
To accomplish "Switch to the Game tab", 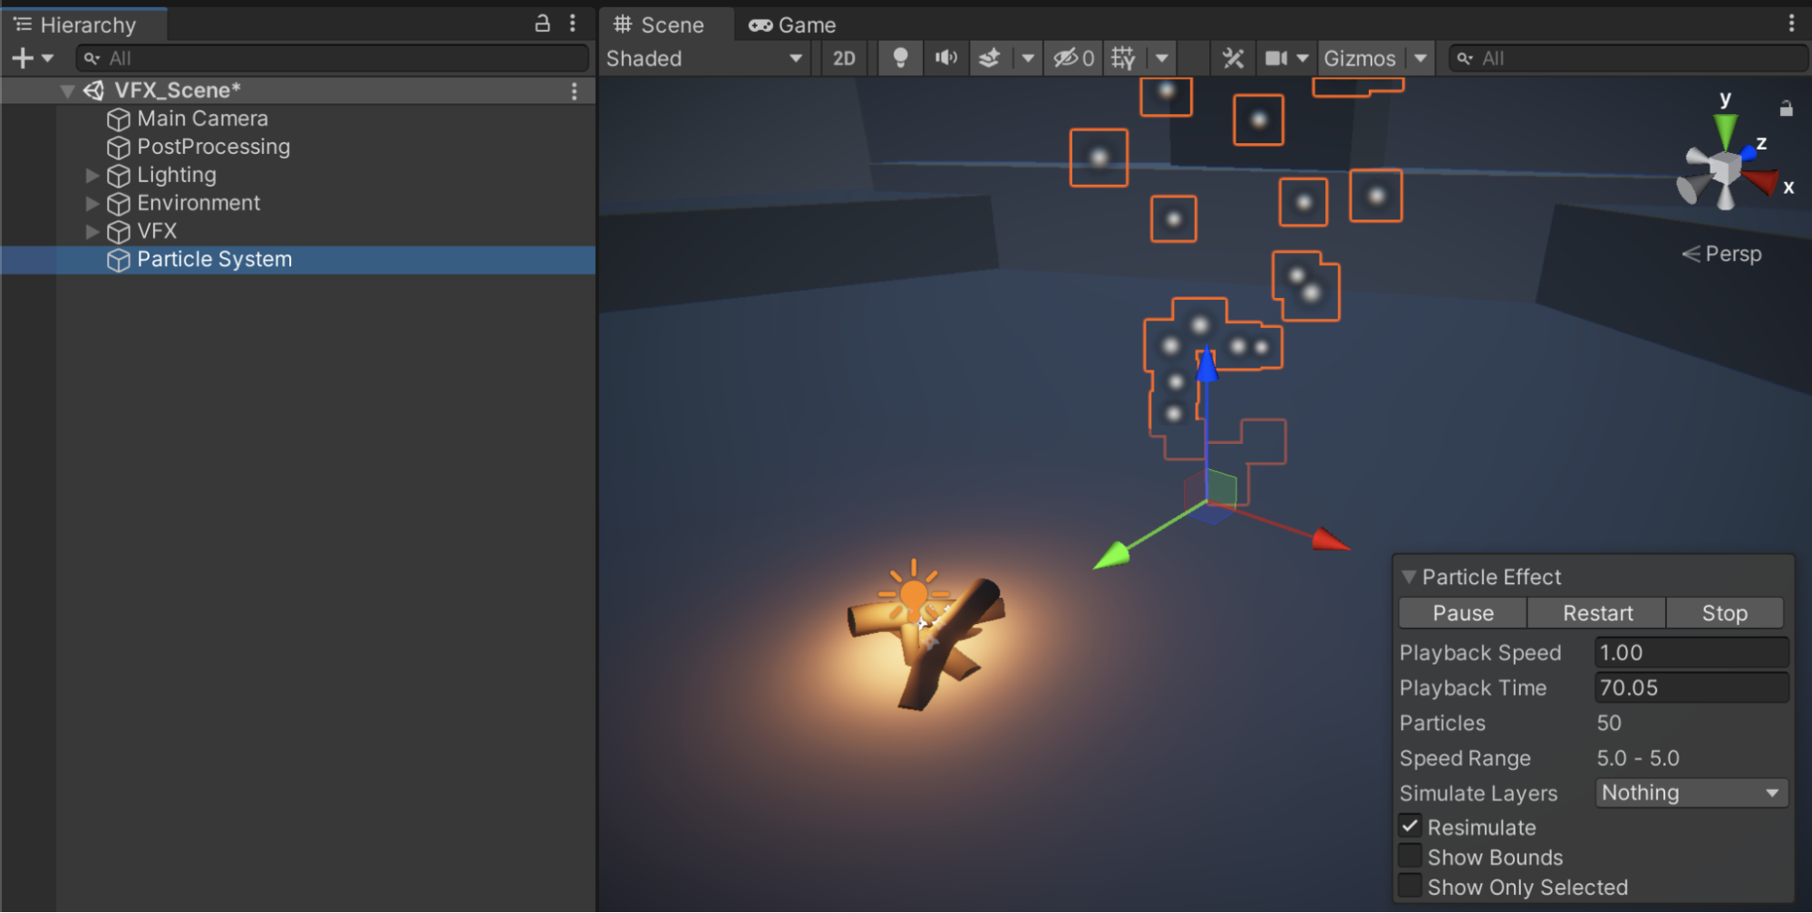I will coord(792,24).
